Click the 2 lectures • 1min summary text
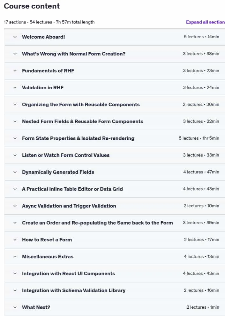Viewport: 225px width, 316px height. click(203, 307)
